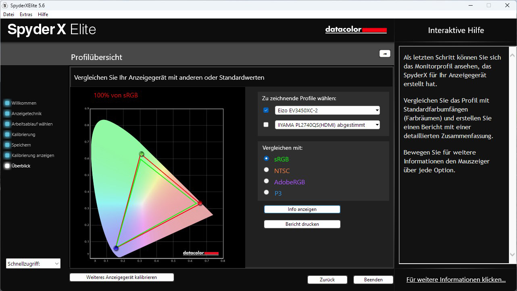Expand the Schnellzugriff dropdown
Viewport: 517px width, 291px height.
[33, 264]
